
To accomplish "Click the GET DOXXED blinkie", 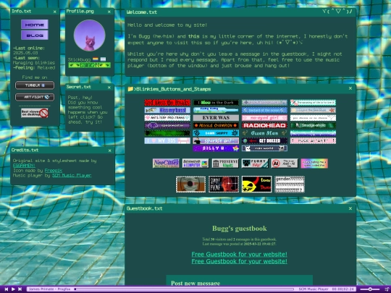I will (x=264, y=141).
